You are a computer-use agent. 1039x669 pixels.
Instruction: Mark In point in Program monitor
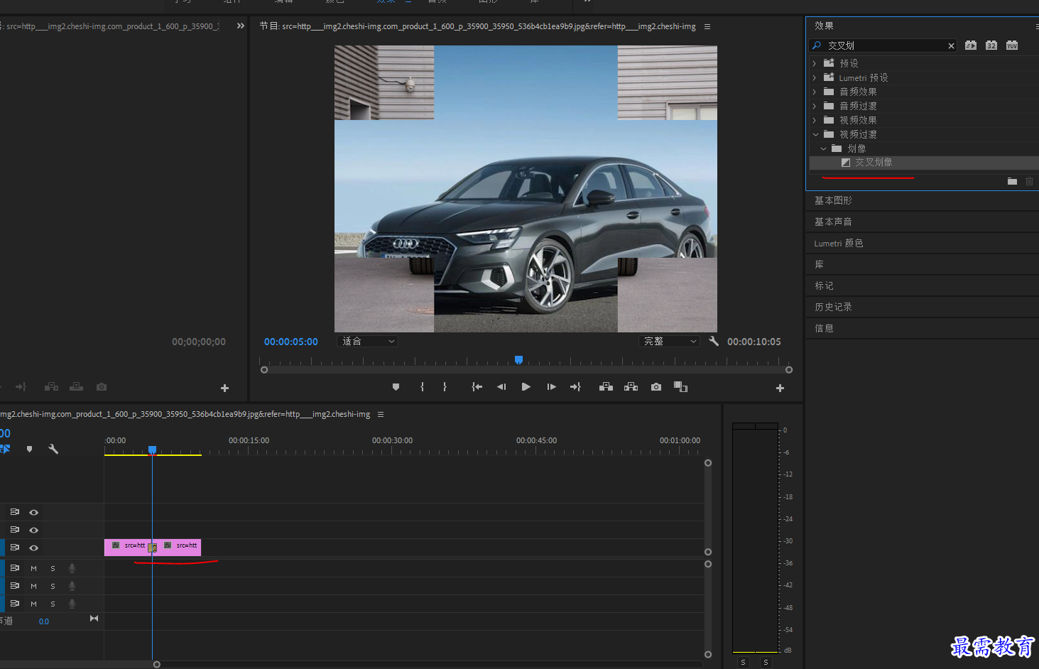pyautogui.click(x=422, y=387)
